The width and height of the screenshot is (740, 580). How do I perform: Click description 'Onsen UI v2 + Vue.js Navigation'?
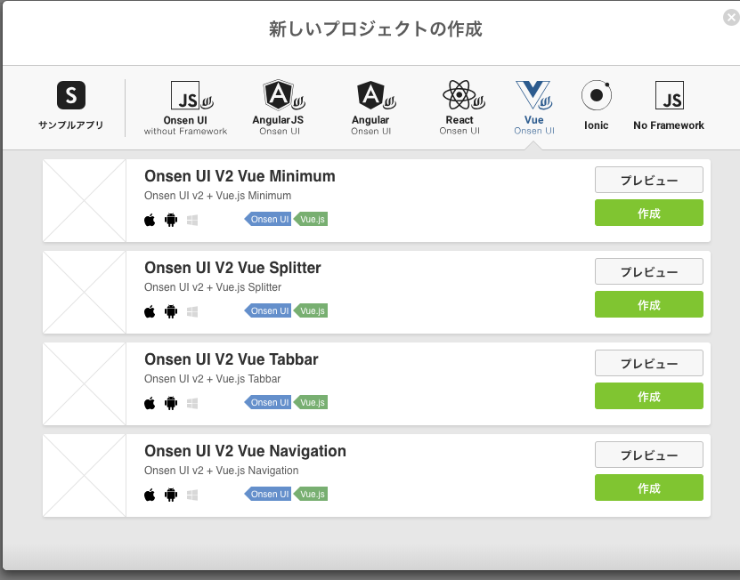(222, 471)
